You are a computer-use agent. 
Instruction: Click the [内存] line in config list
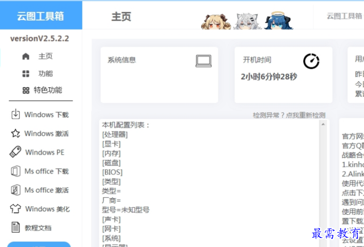(x=111, y=153)
